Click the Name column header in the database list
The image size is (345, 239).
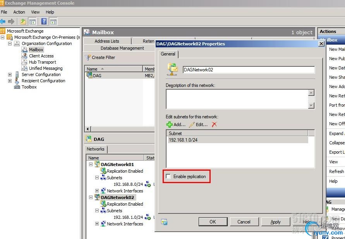114,69
